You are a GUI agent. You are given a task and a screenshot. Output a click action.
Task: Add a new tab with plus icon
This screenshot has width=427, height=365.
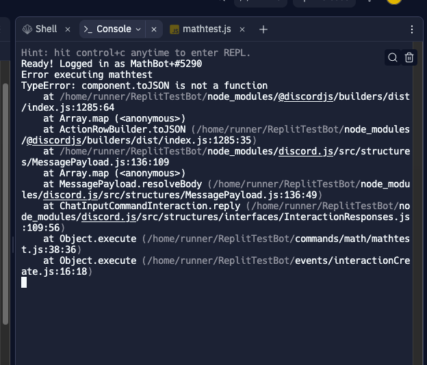[263, 29]
